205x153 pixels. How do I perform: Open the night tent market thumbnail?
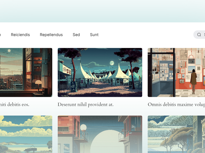pyautogui.click(x=100, y=72)
